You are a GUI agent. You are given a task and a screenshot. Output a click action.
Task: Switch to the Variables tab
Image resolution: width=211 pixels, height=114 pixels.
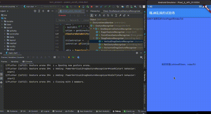(14, 62)
